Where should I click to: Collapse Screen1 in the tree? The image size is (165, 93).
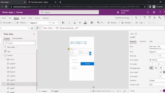[x=3, y=55]
